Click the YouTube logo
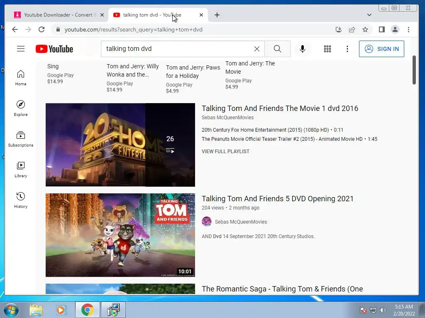This screenshot has width=425, height=318. tap(54, 49)
